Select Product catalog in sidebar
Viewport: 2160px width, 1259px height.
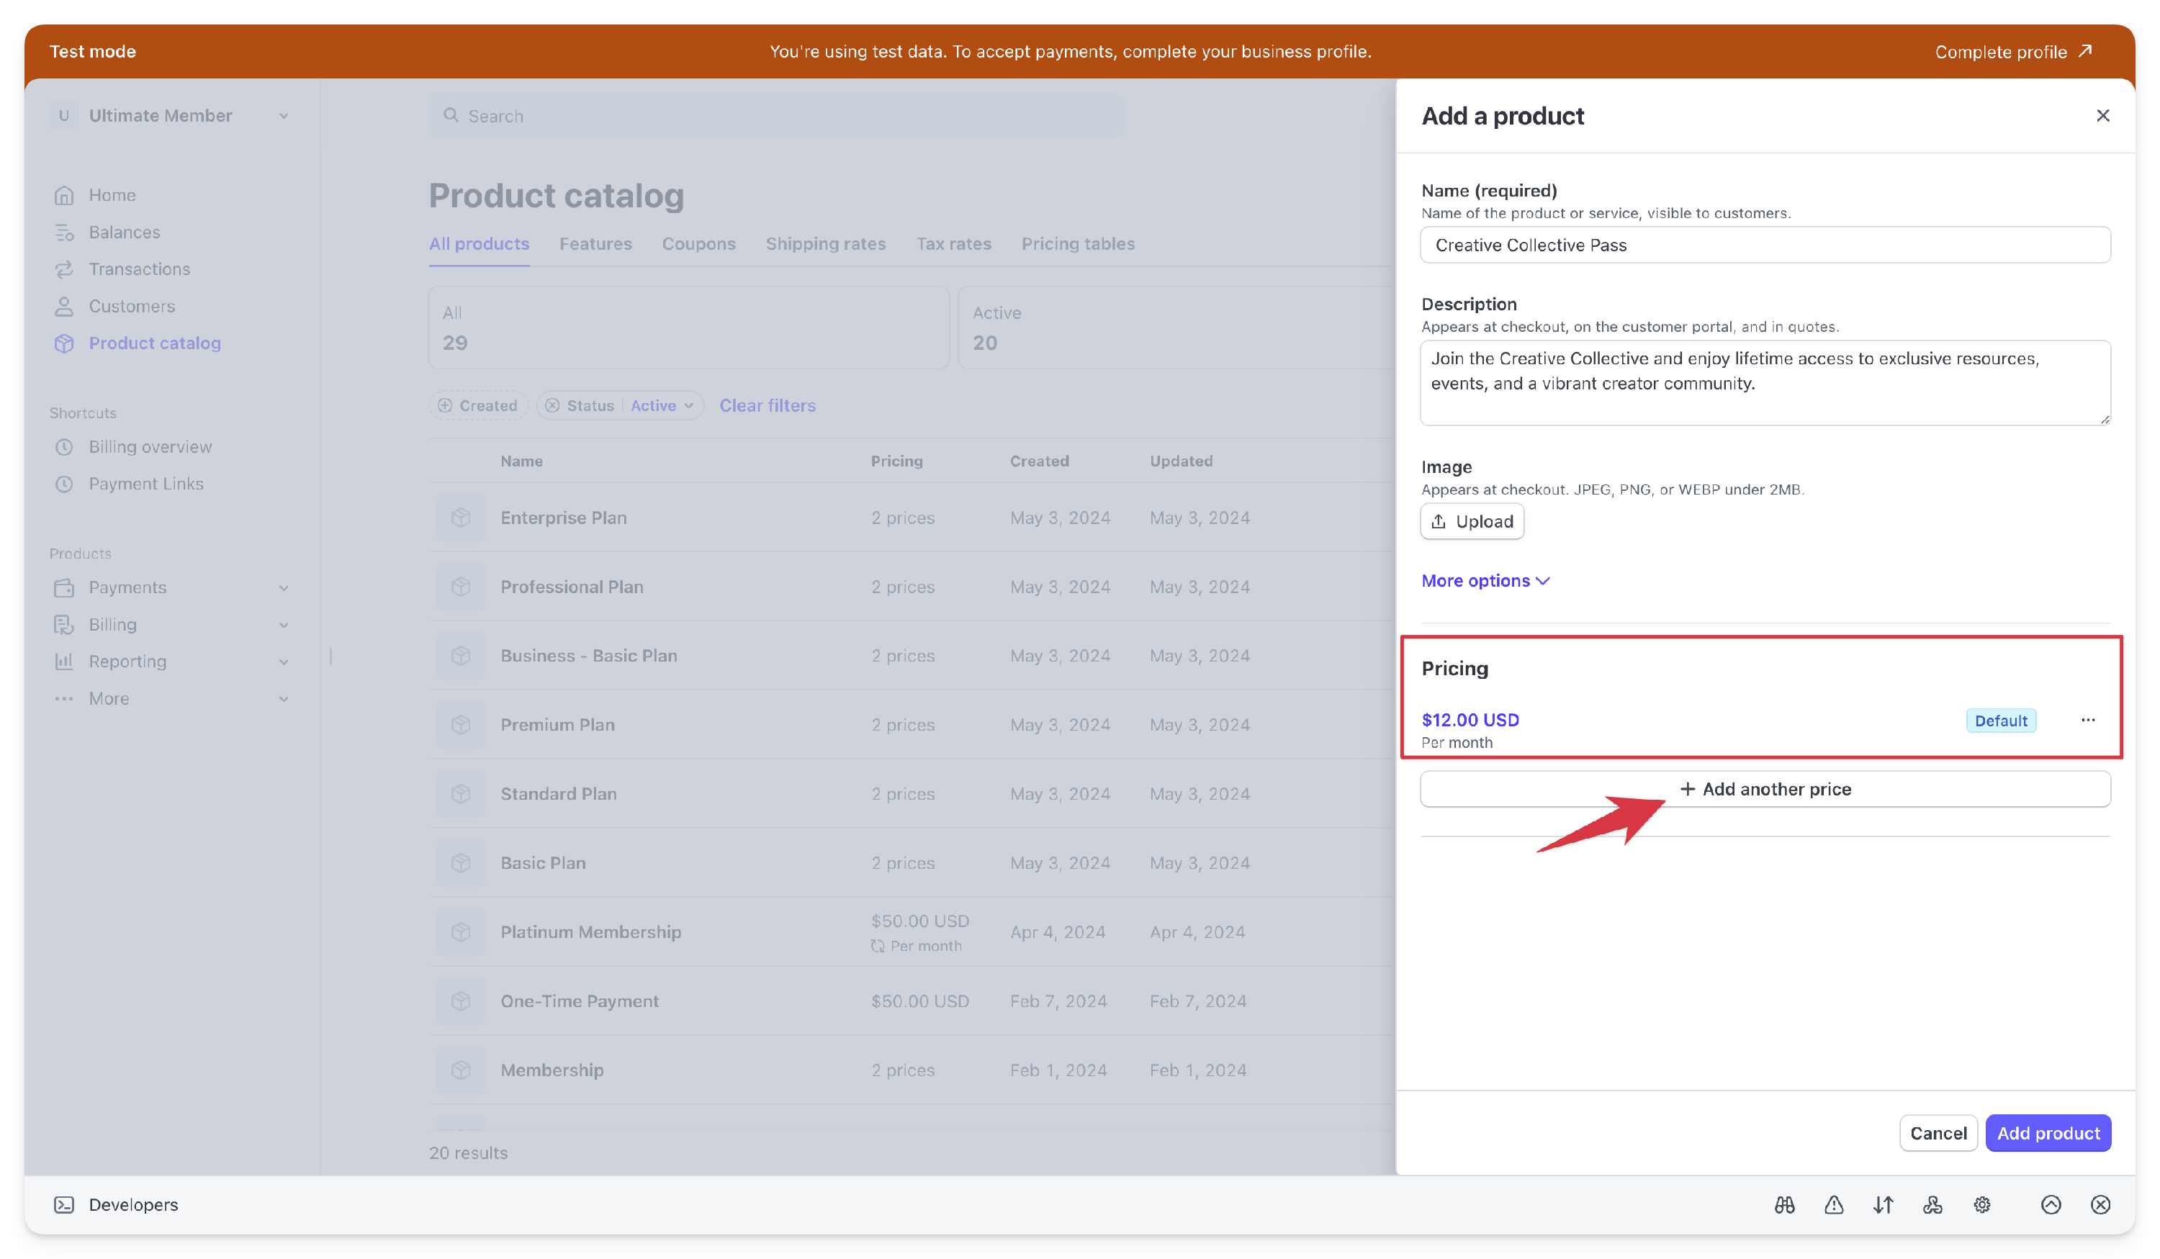154,343
